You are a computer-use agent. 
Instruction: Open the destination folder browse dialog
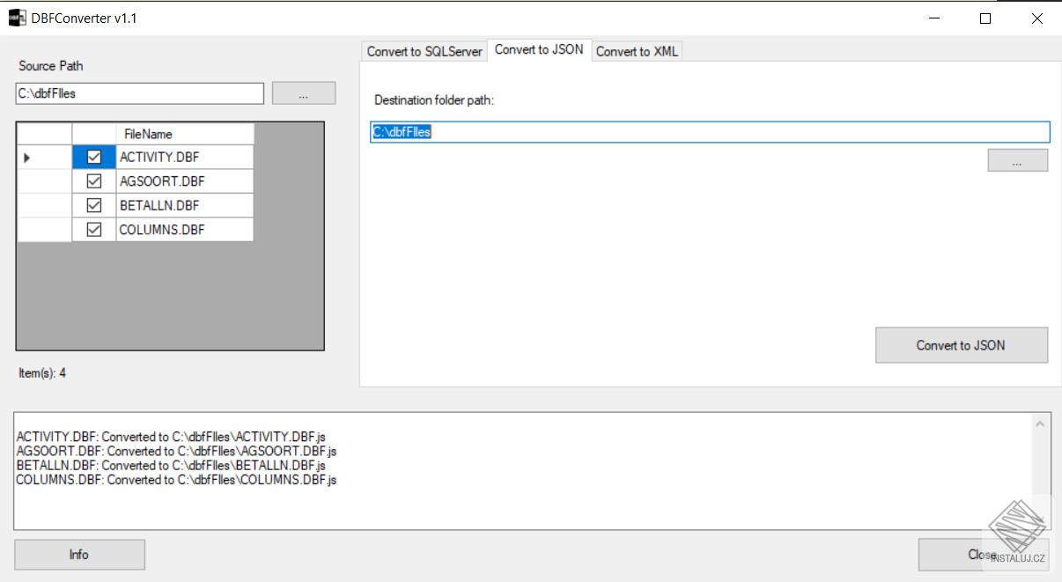1017,159
